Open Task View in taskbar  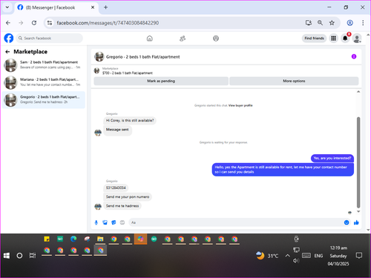(x=33, y=256)
